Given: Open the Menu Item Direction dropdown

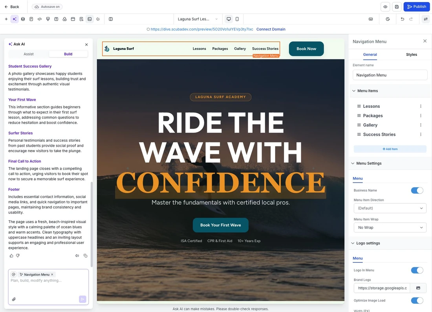Looking at the screenshot, I should (x=390, y=208).
